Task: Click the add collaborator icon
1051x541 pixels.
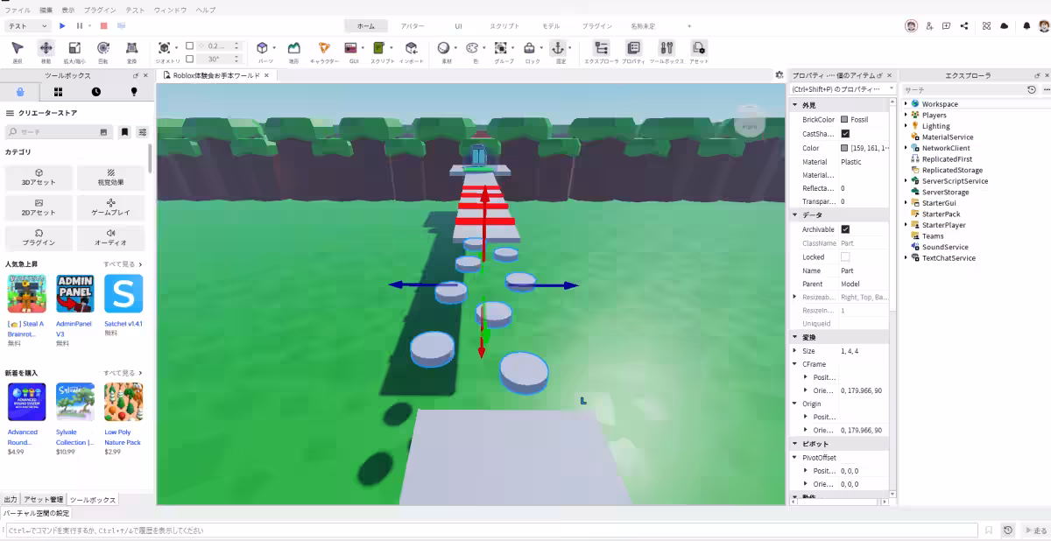Action: point(929,26)
